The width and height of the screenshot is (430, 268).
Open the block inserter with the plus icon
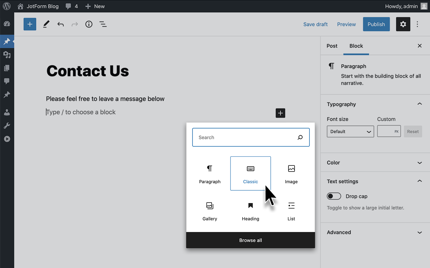30,24
